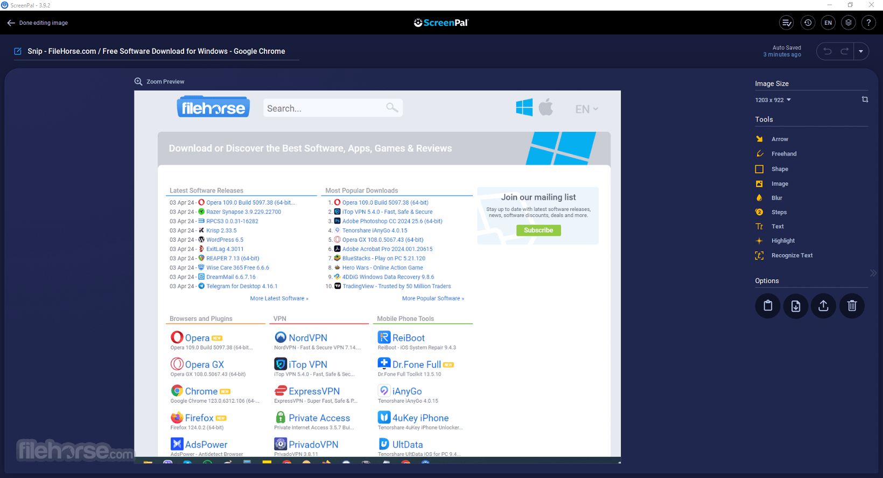The height and width of the screenshot is (478, 883).
Task: Click the crop image icon
Action: click(865, 100)
